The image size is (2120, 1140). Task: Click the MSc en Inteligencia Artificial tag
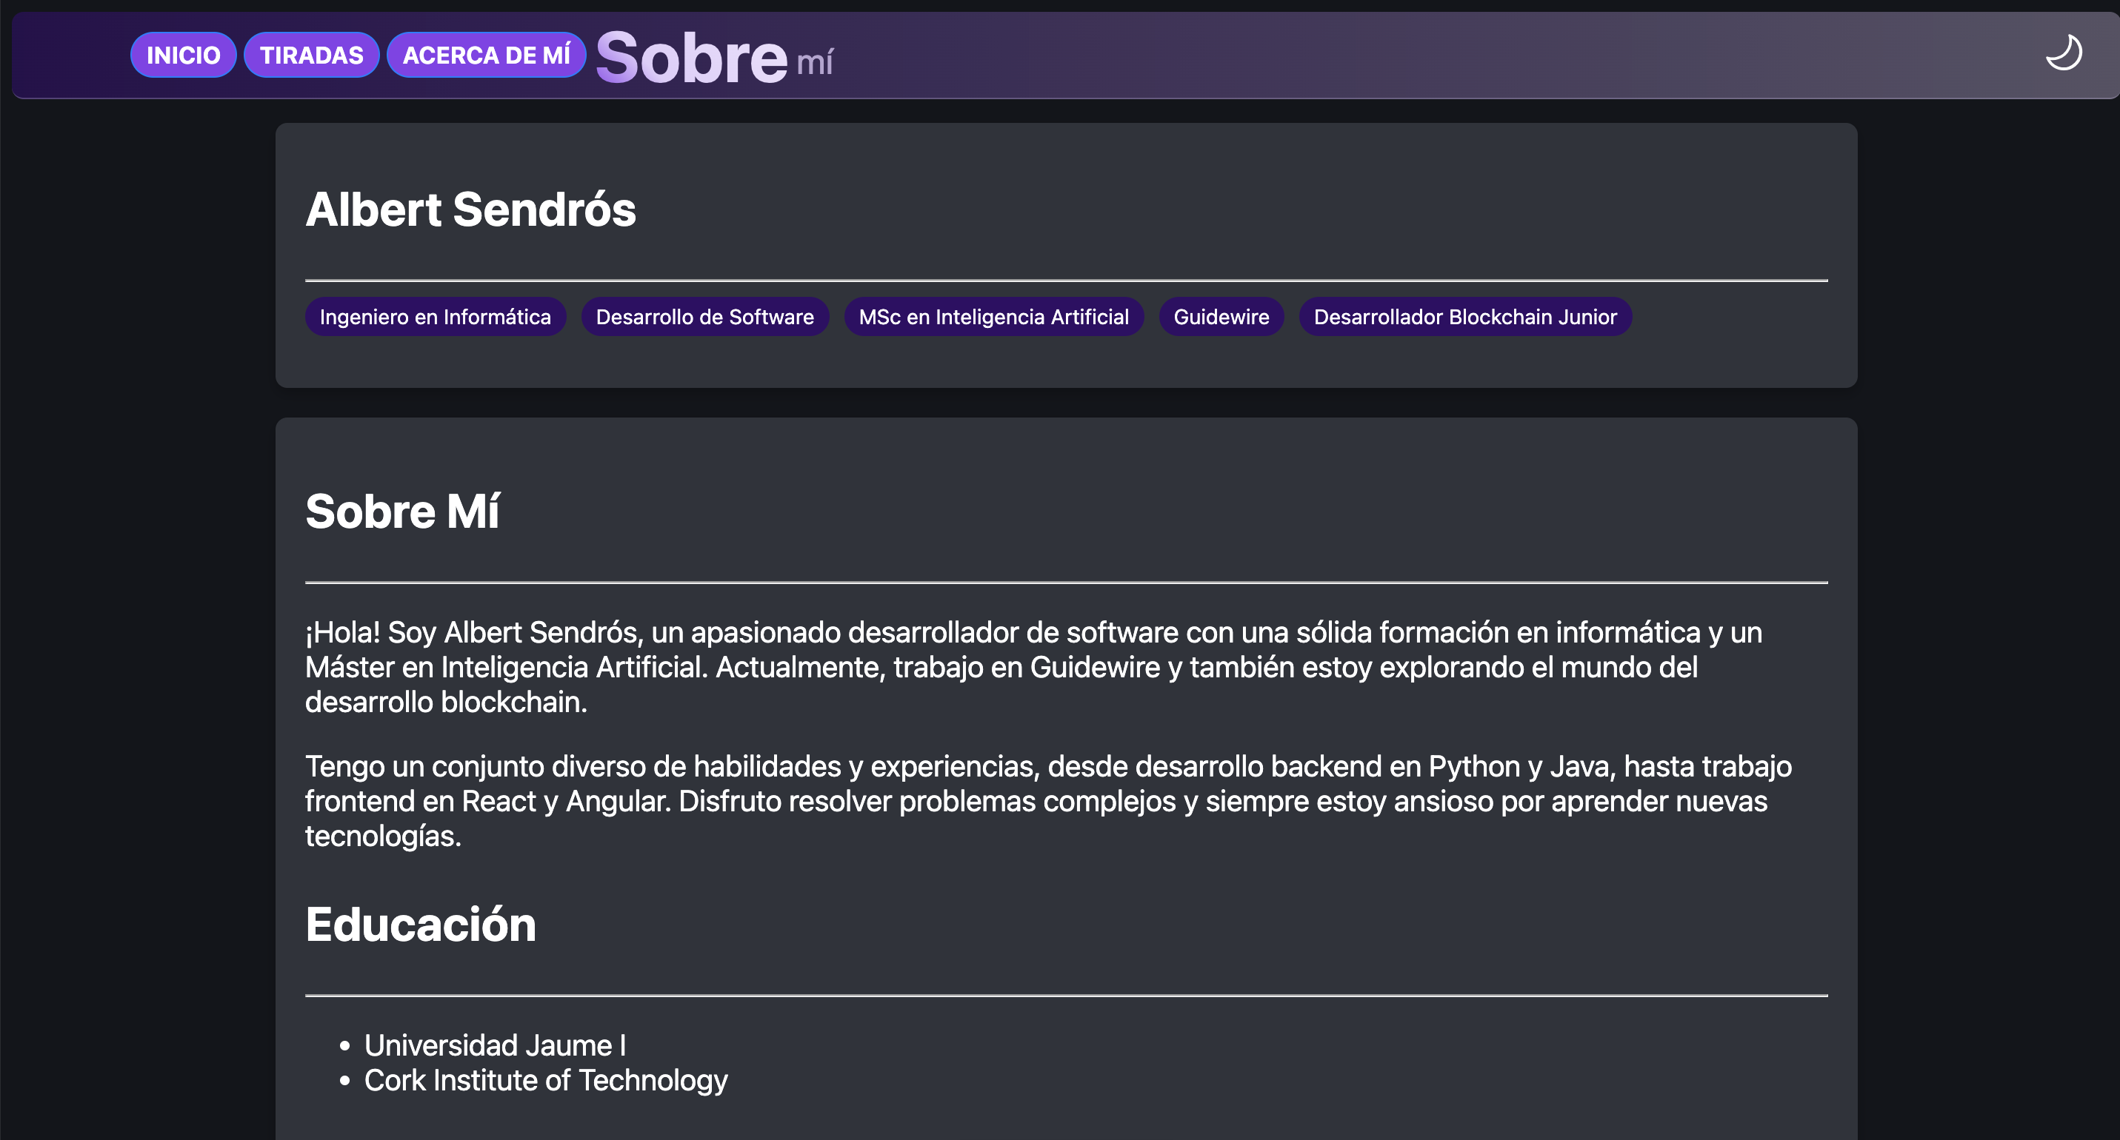993,317
